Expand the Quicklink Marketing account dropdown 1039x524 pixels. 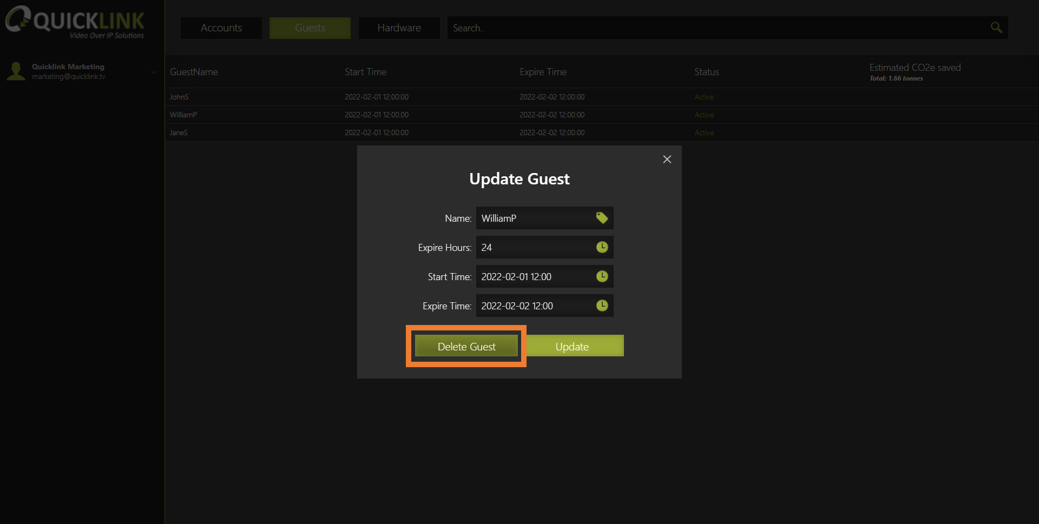pos(153,72)
